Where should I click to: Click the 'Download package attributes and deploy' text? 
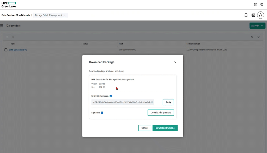click(x=107, y=71)
